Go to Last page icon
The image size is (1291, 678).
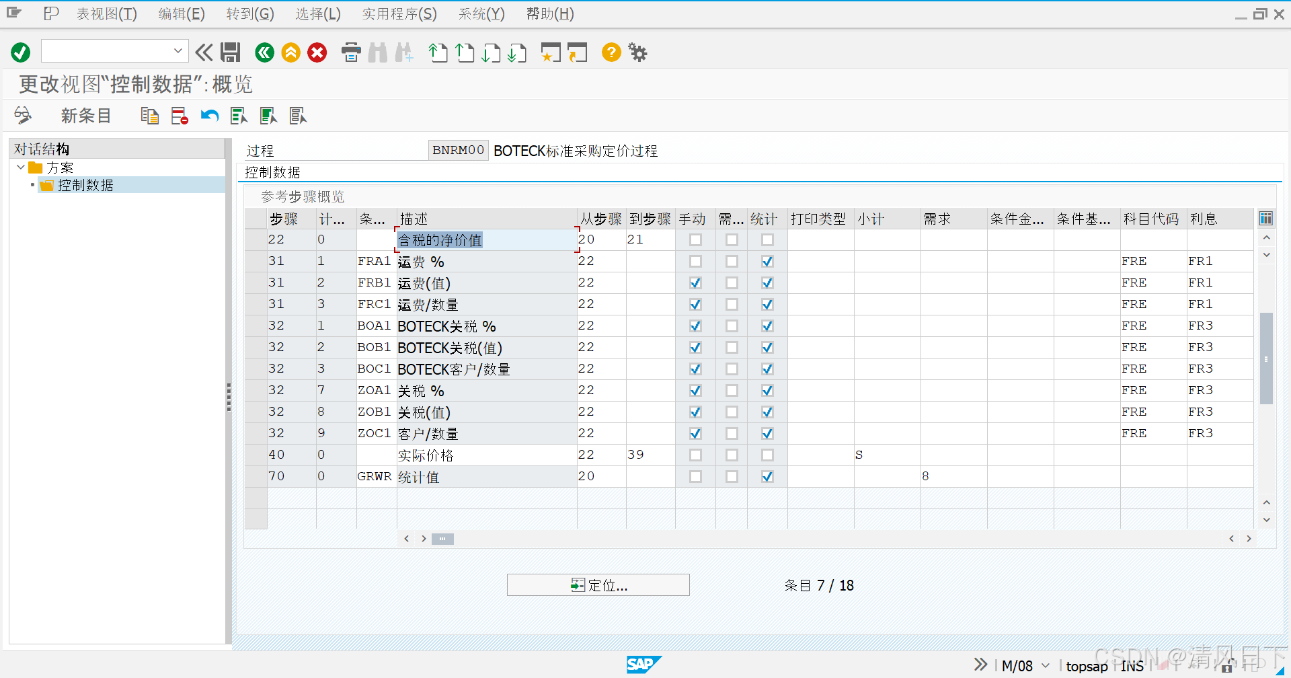pyautogui.click(x=517, y=52)
